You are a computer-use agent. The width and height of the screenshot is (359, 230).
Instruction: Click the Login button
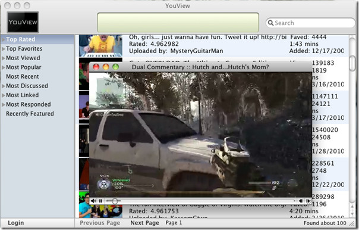[16, 223]
